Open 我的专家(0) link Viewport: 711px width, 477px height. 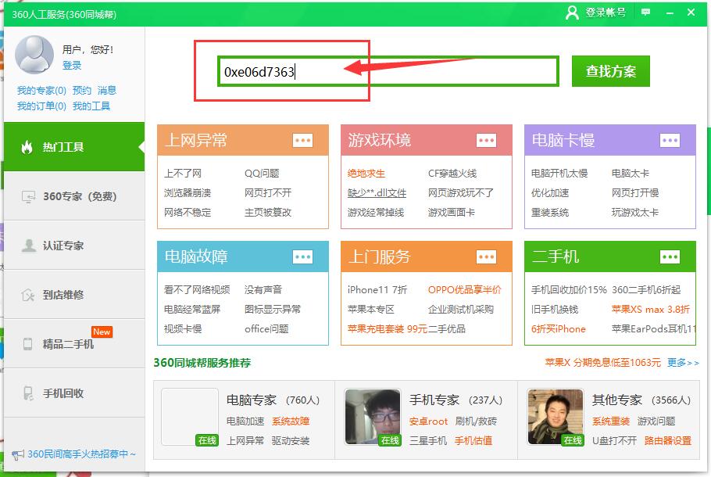tap(41, 90)
